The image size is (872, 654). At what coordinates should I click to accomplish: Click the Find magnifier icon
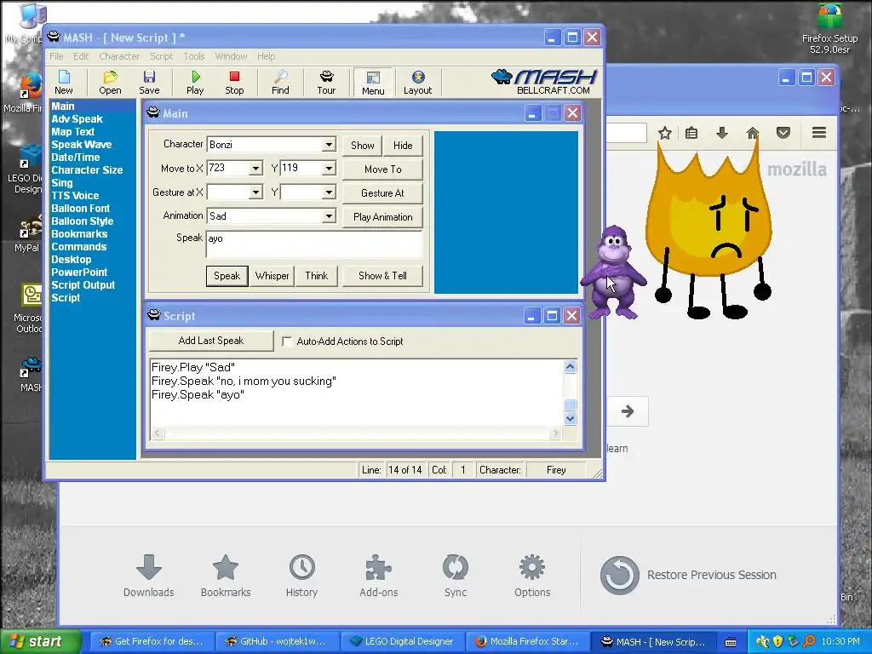[280, 83]
